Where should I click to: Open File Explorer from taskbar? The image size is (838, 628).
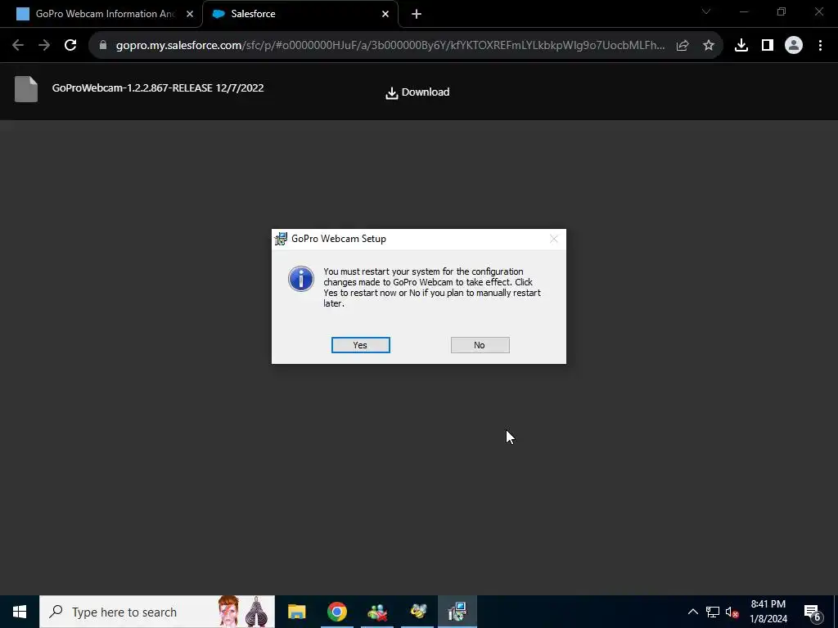296,612
